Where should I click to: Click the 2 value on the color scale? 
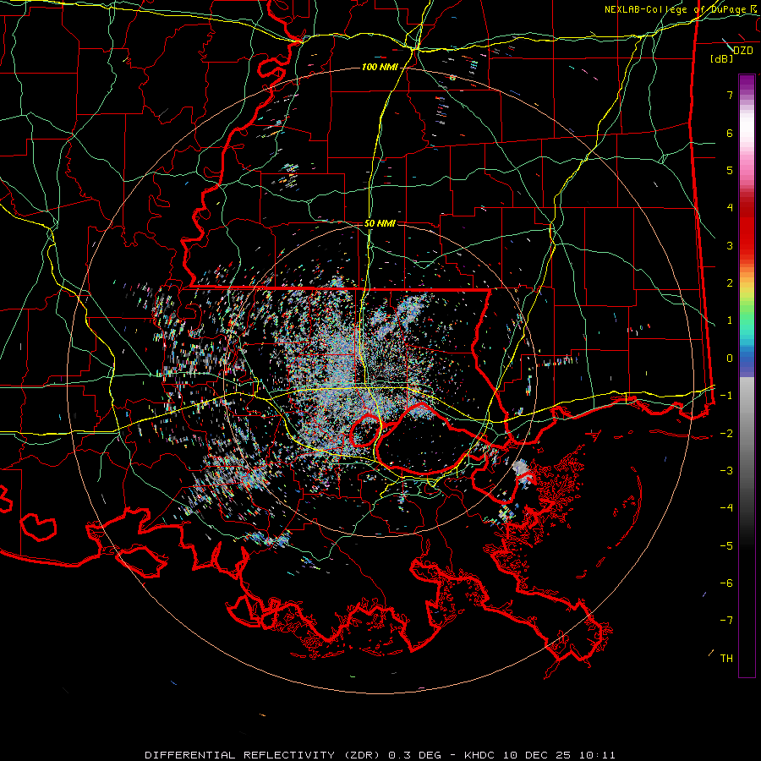click(730, 283)
